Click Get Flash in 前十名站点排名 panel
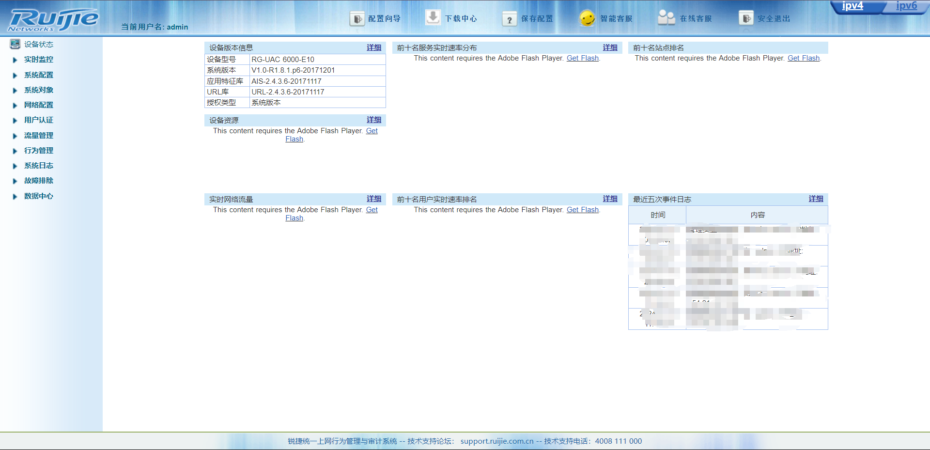Image resolution: width=930 pixels, height=450 pixels. tap(804, 58)
